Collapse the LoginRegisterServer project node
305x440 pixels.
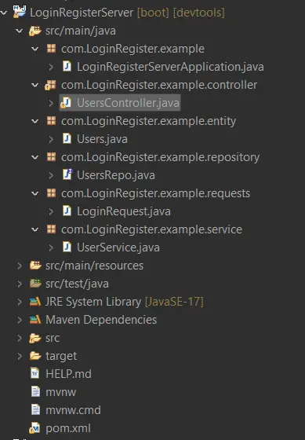pos(4,13)
